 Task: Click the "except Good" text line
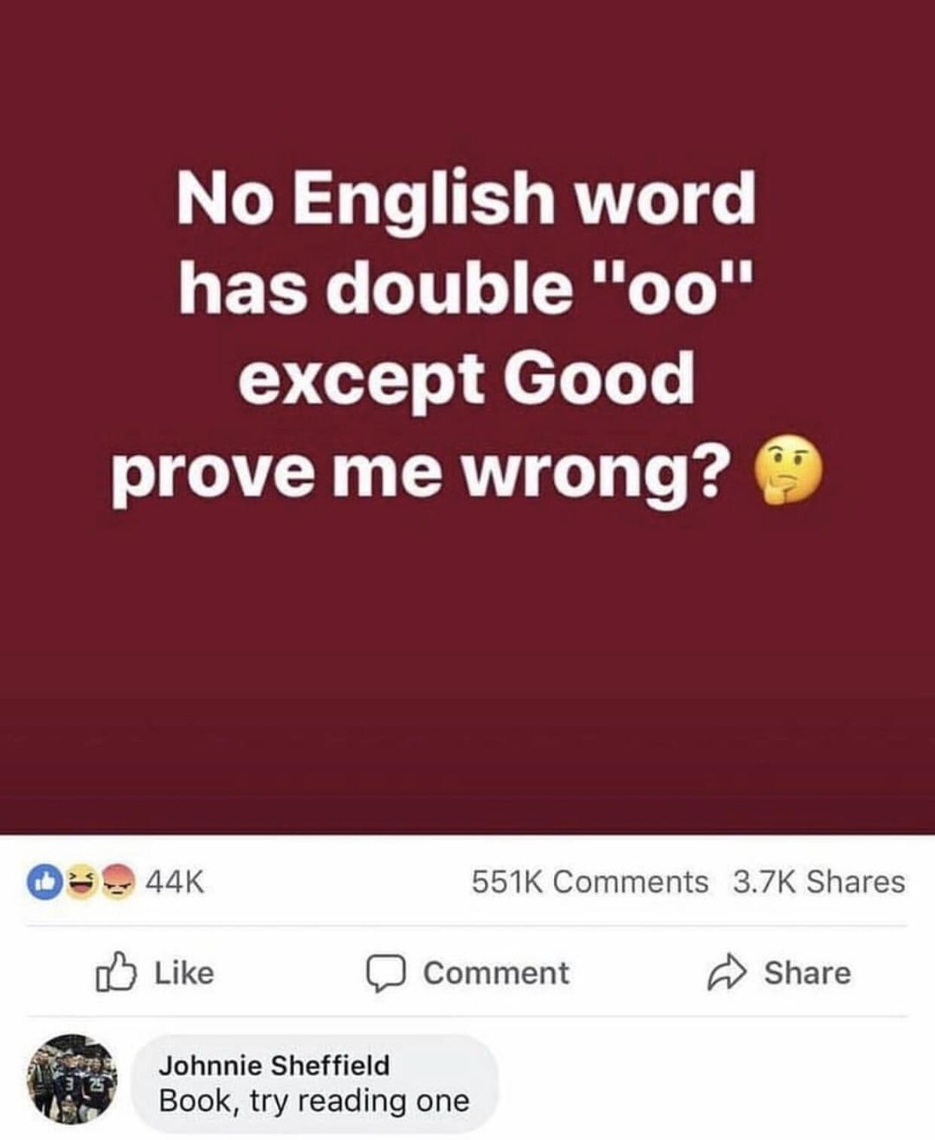pyautogui.click(x=467, y=379)
